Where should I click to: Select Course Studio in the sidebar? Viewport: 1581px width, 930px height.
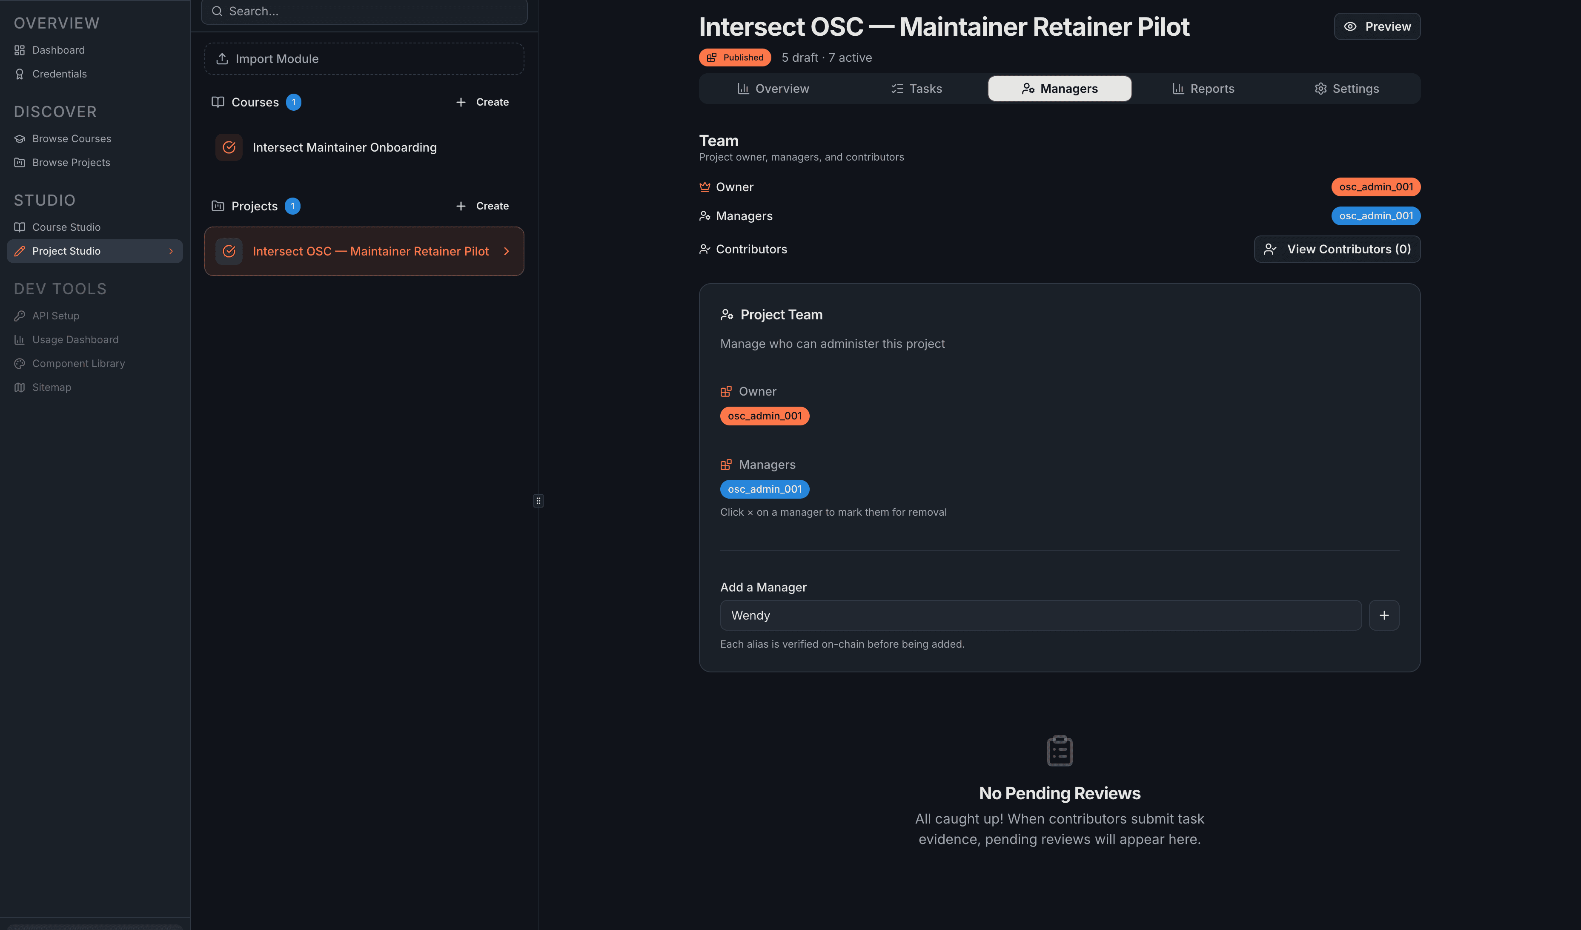pos(66,227)
